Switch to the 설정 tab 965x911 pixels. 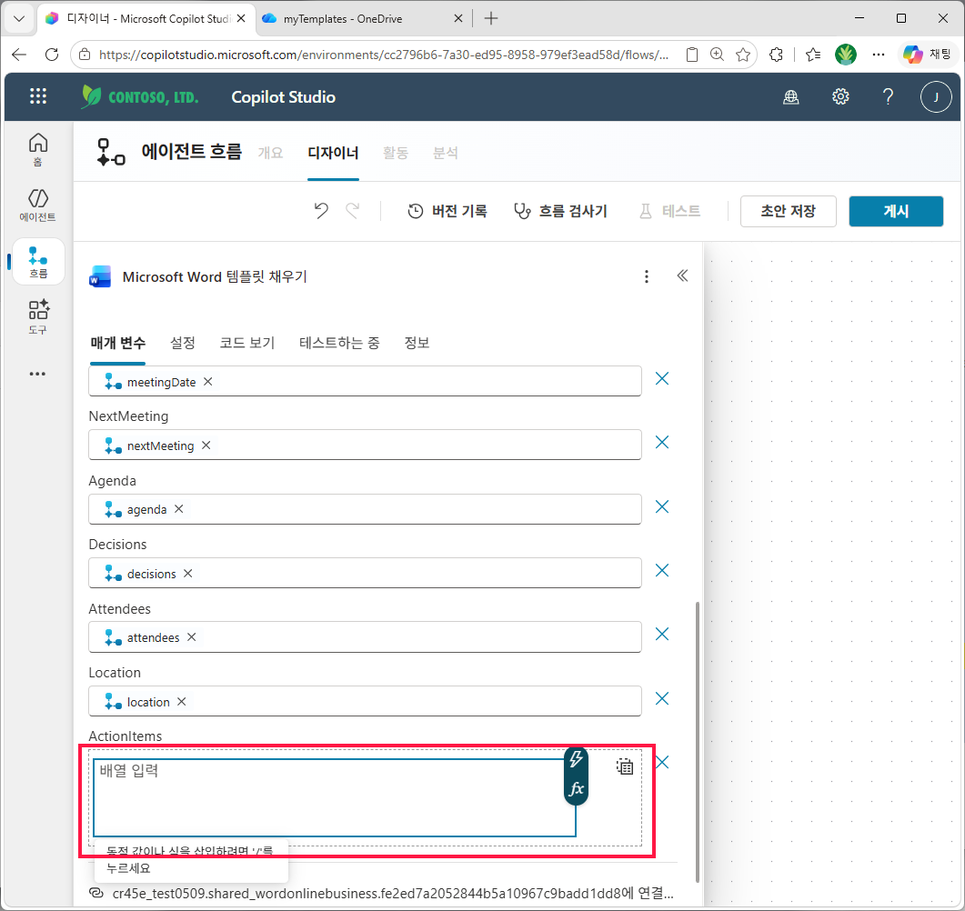point(183,343)
